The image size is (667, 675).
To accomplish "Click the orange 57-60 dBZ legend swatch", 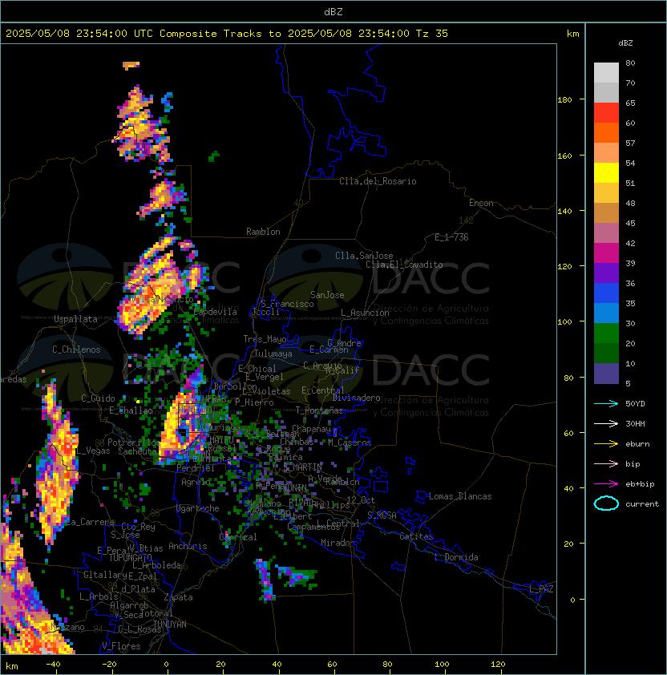I will (606, 133).
